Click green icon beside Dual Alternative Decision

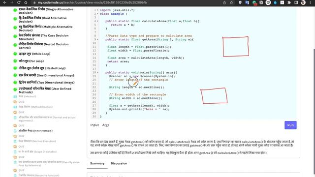point(15,19)
